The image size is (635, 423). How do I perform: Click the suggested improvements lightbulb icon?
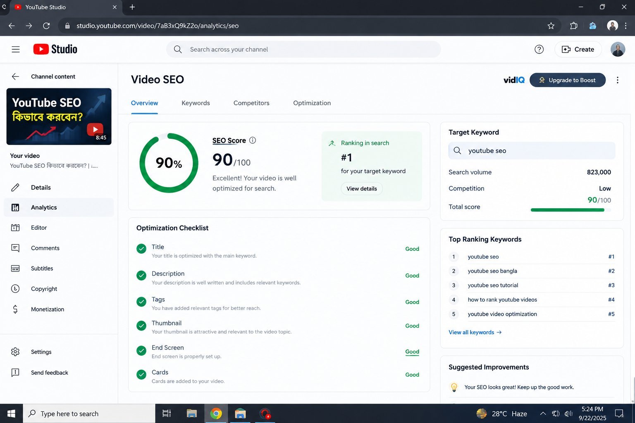coord(454,387)
